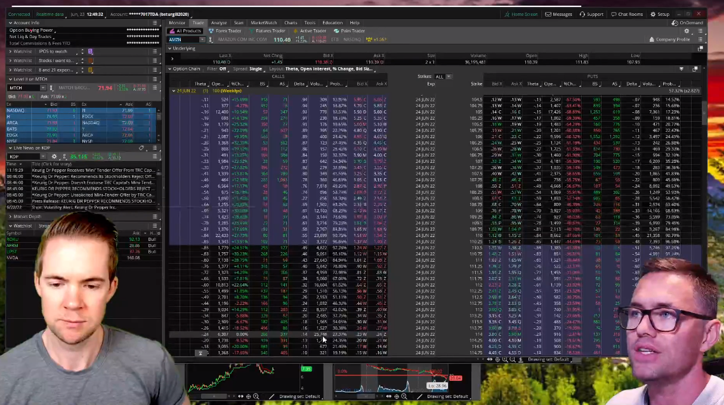Click purple link icon on IPOS watchlist
Image resolution: width=724 pixels, height=405 pixels.
[91, 52]
